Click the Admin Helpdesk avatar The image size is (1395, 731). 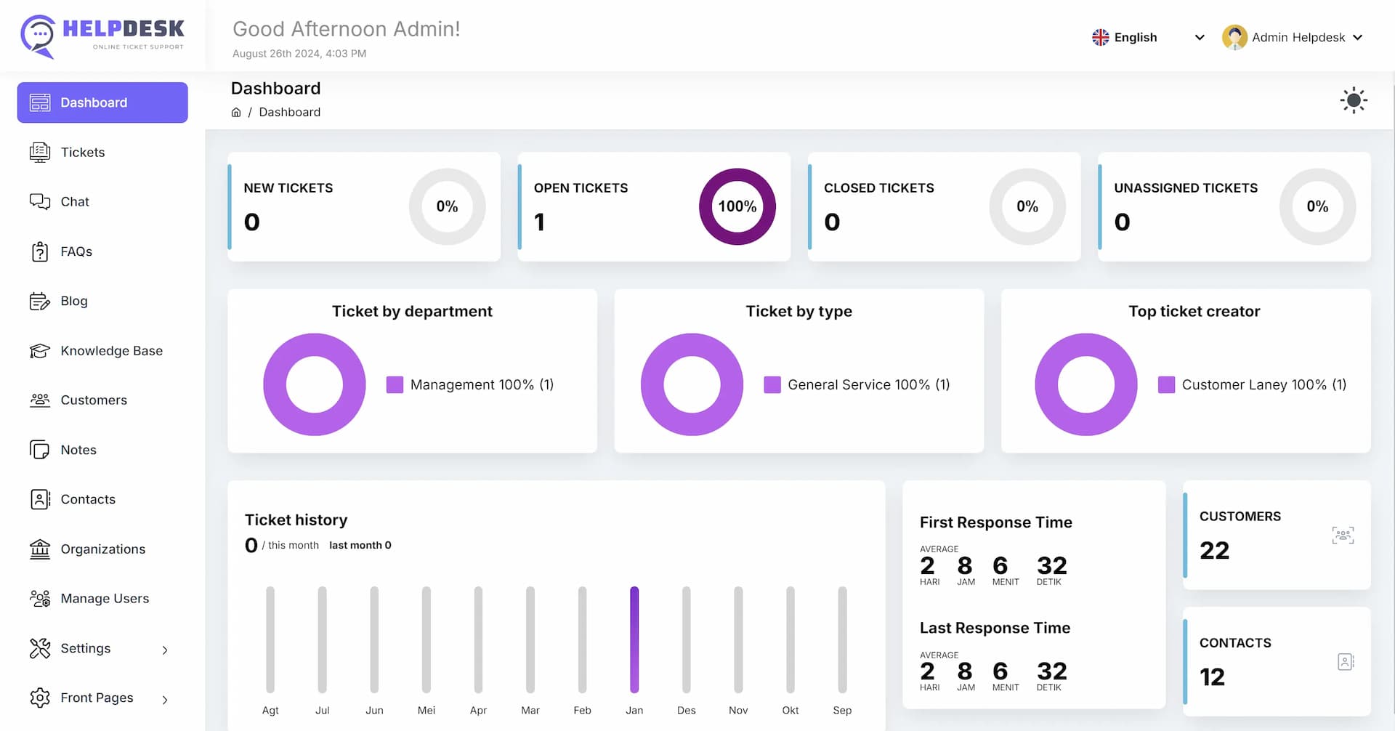click(x=1234, y=37)
